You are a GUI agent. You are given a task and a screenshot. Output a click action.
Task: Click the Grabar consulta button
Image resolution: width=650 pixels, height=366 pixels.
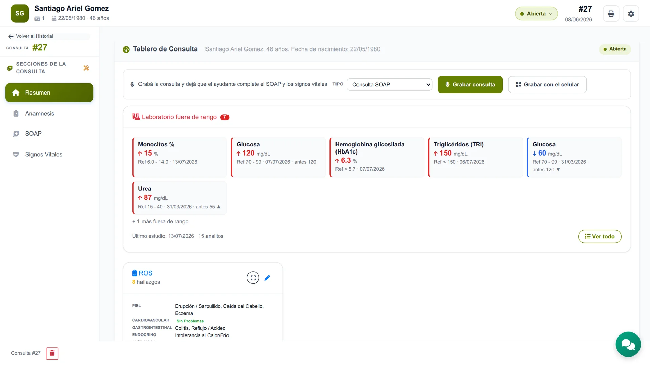(470, 84)
